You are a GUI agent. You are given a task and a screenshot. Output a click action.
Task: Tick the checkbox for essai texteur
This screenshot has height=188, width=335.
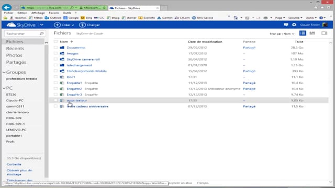[55, 100]
